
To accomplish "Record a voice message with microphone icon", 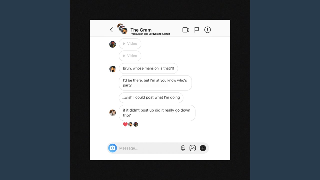I will (x=183, y=148).
